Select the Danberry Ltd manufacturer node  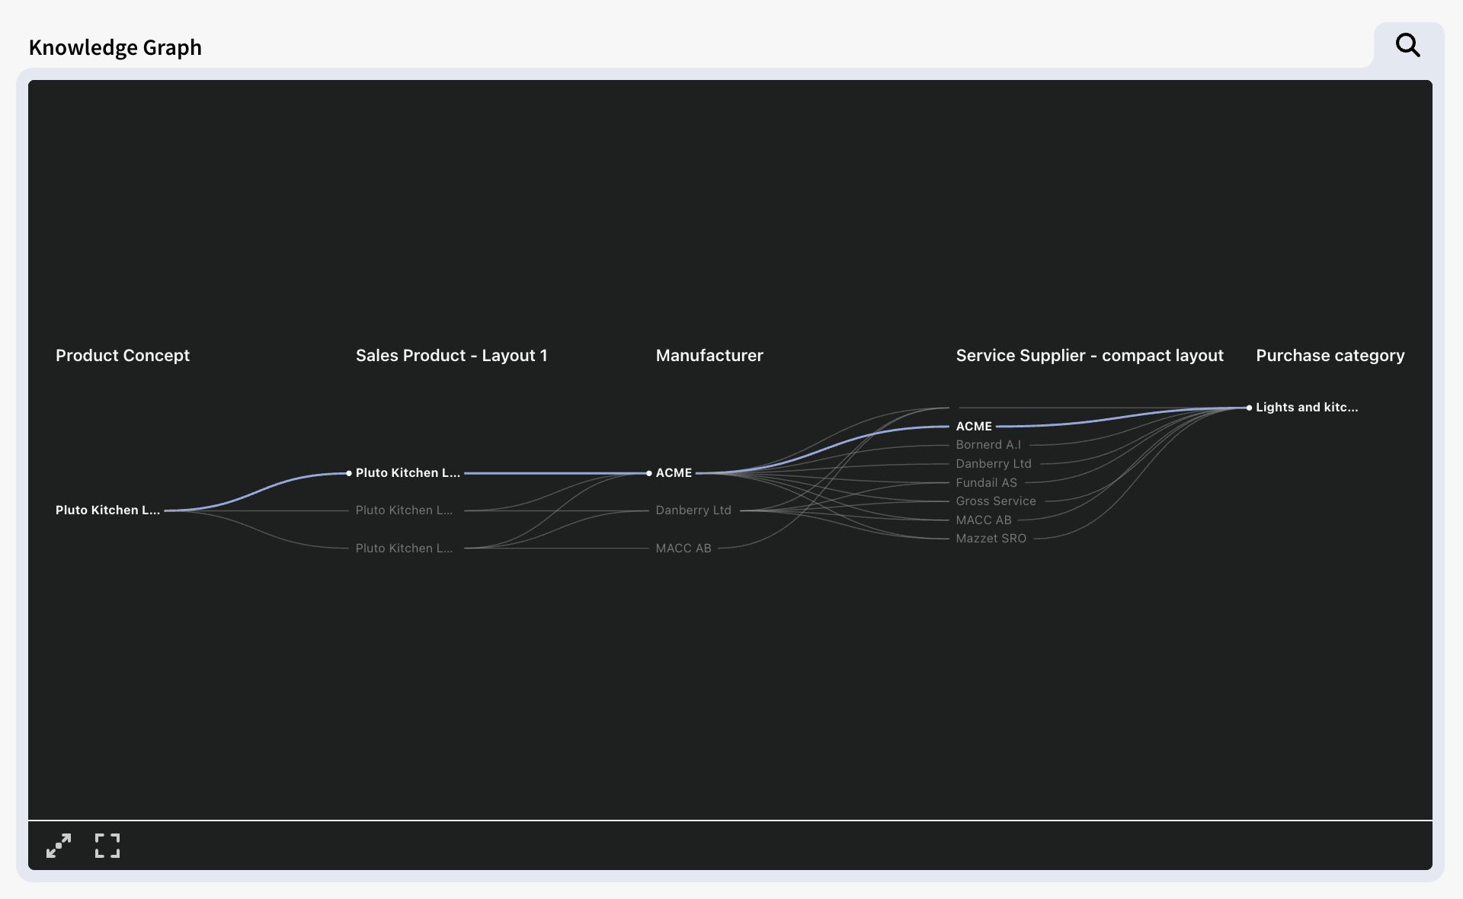click(693, 510)
